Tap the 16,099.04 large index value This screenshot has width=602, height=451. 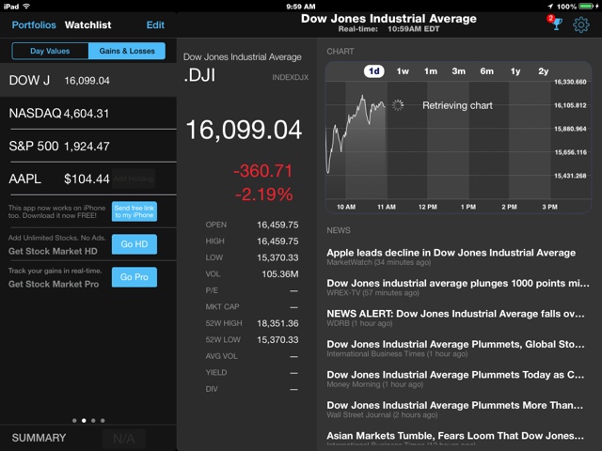tap(244, 130)
